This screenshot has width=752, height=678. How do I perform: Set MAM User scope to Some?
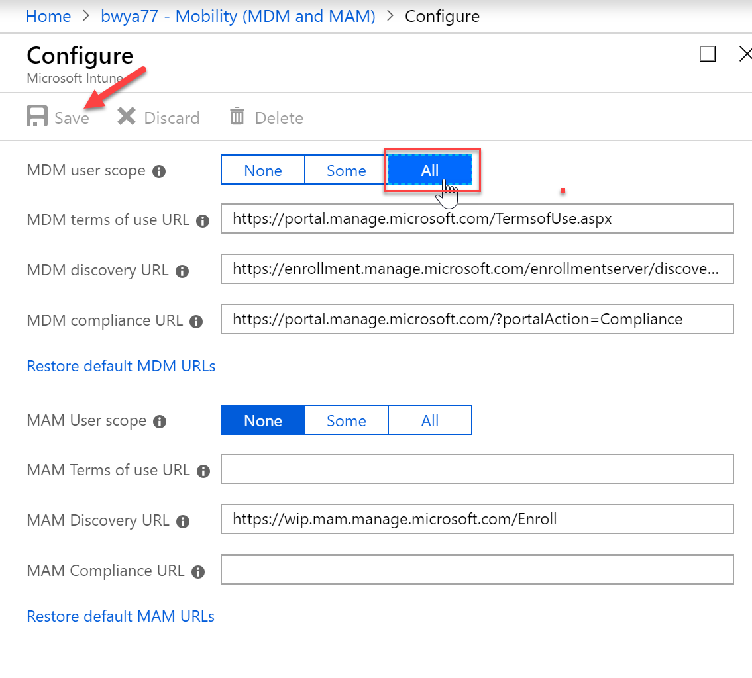[347, 420]
